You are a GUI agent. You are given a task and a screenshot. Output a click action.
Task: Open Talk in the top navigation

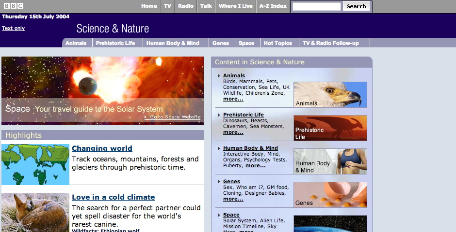[x=206, y=6]
